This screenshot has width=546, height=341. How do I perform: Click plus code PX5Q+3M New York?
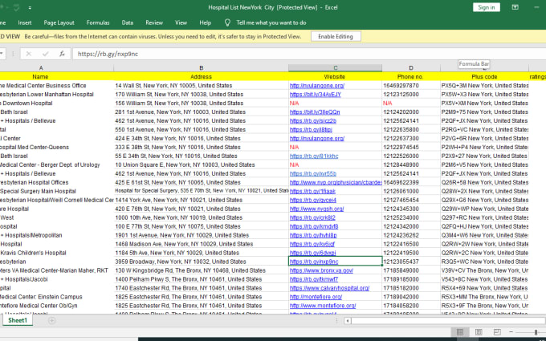484,86
